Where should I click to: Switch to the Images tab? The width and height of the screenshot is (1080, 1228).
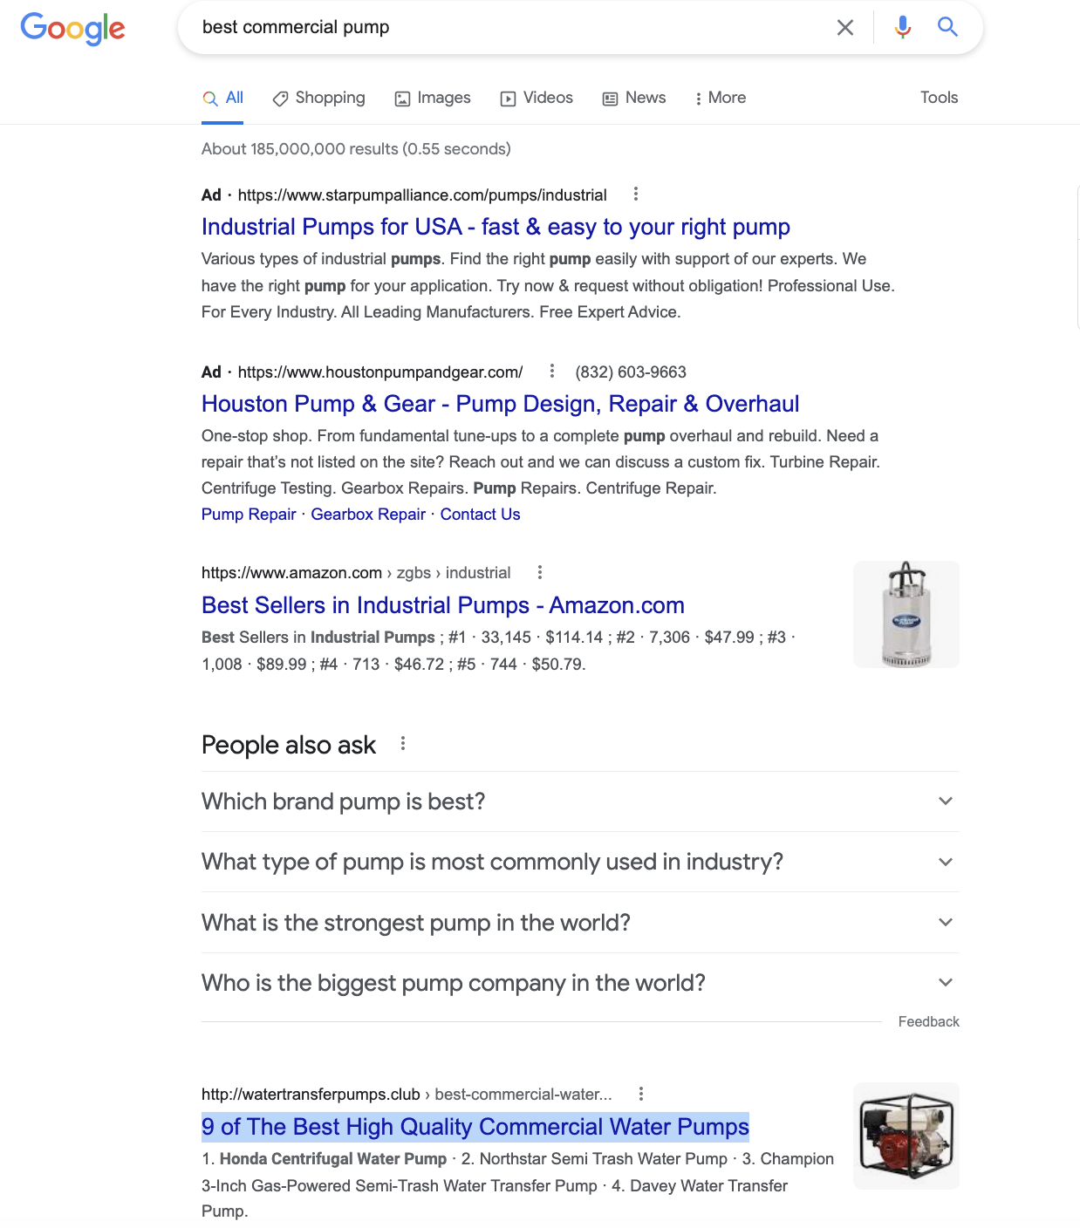pyautogui.click(x=433, y=98)
